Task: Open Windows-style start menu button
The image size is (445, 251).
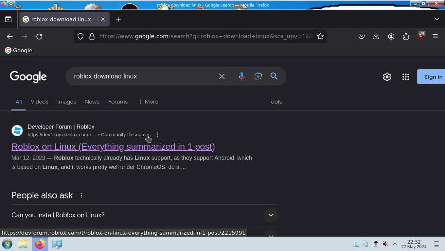Action: click(7, 244)
